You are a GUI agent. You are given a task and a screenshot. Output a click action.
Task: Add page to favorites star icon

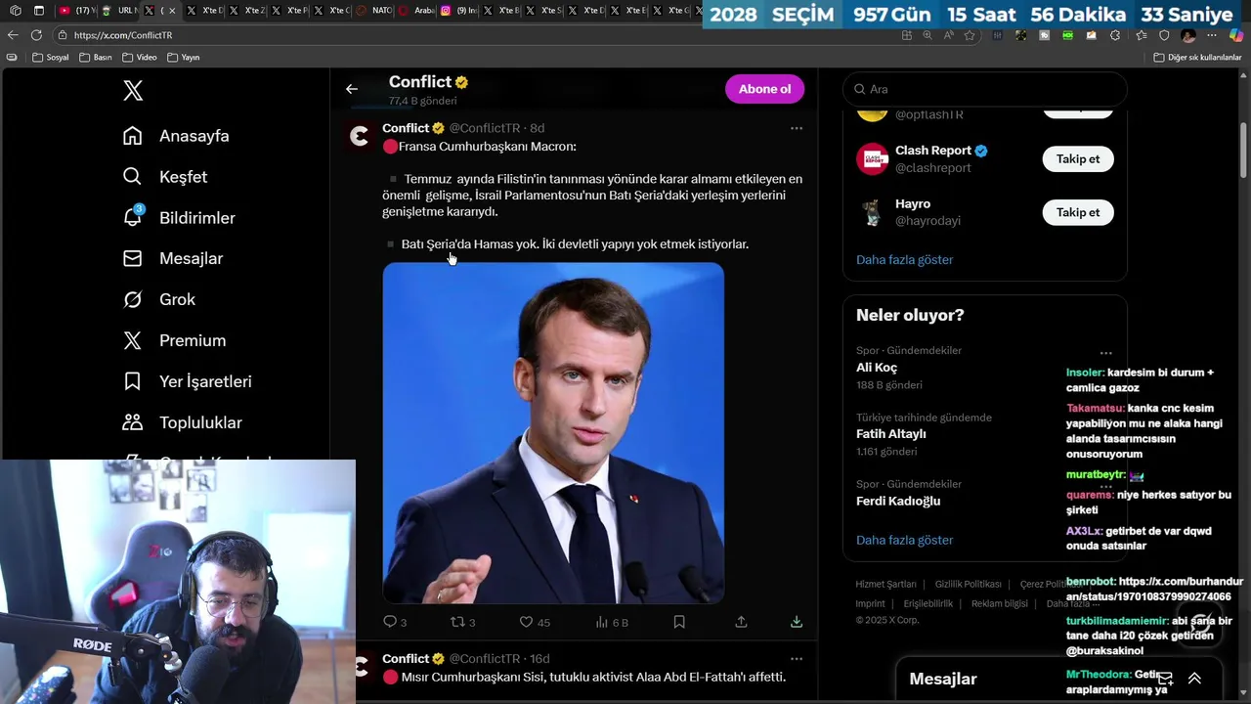click(x=970, y=35)
